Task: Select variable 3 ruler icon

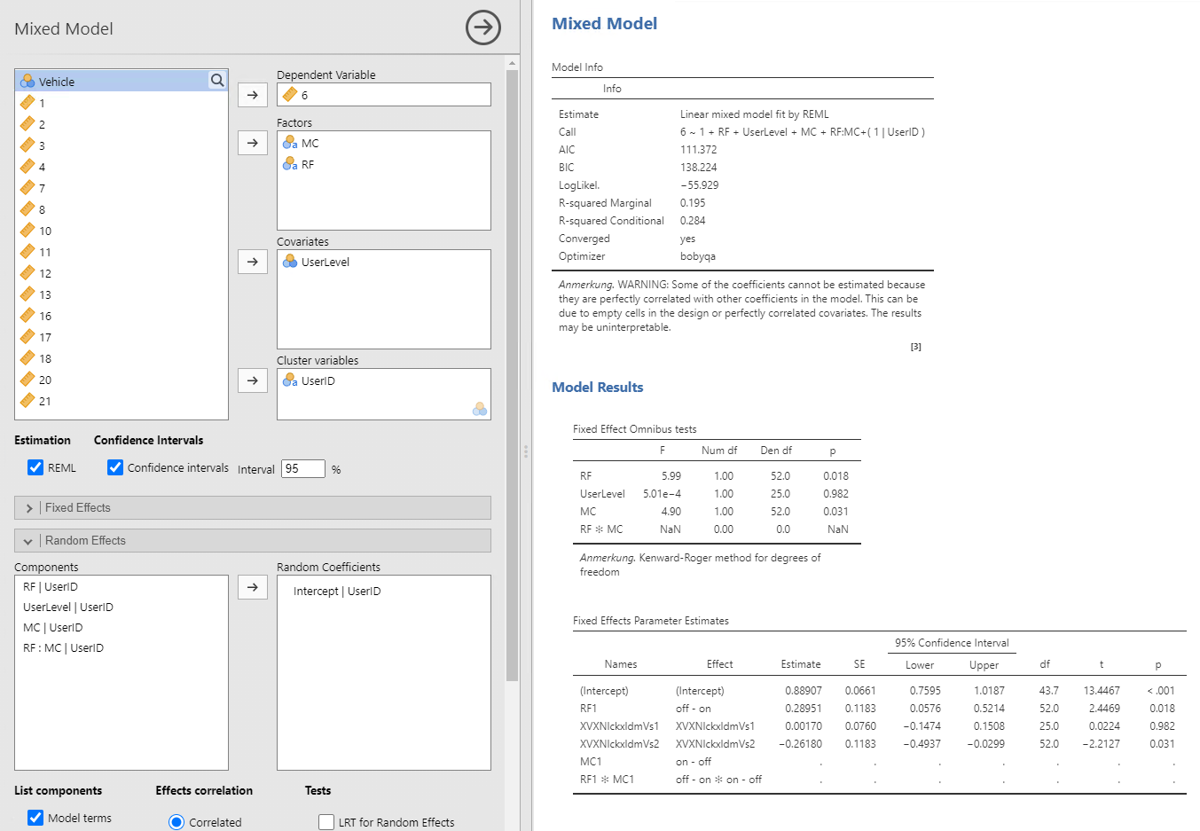Action: (27, 145)
